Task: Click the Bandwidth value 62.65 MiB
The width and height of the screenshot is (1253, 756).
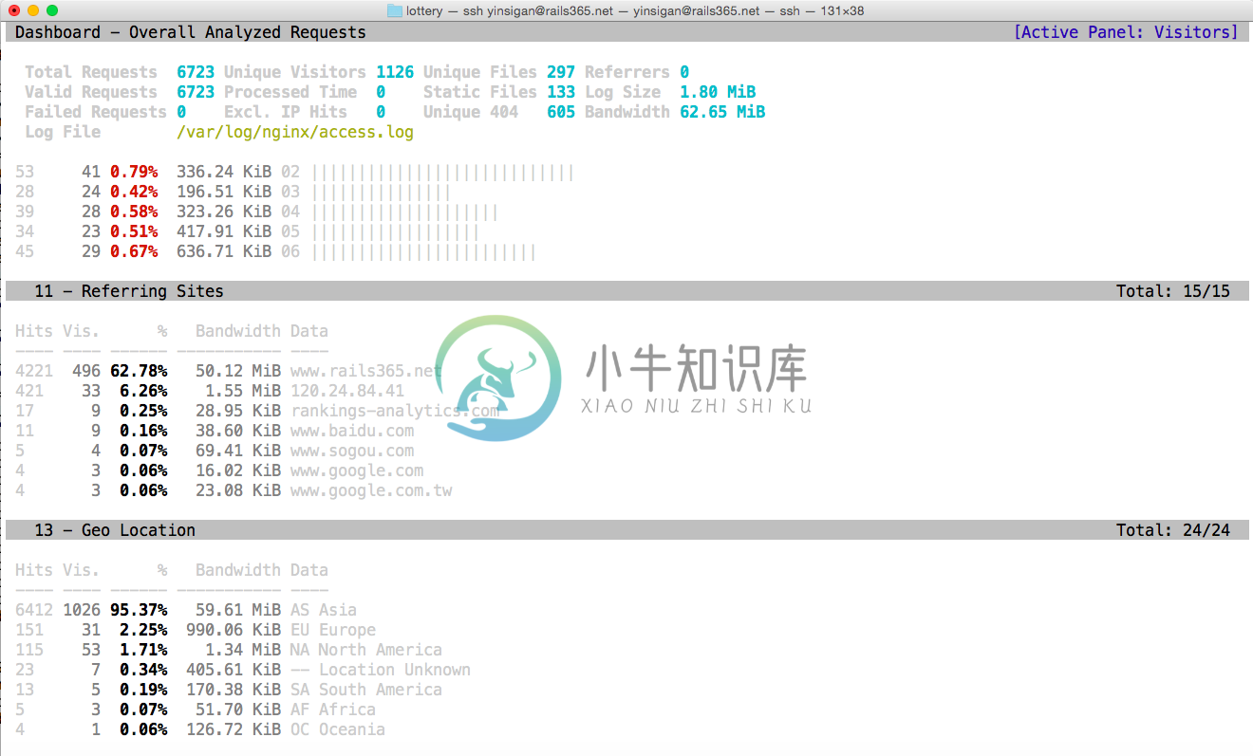Action: (x=722, y=112)
